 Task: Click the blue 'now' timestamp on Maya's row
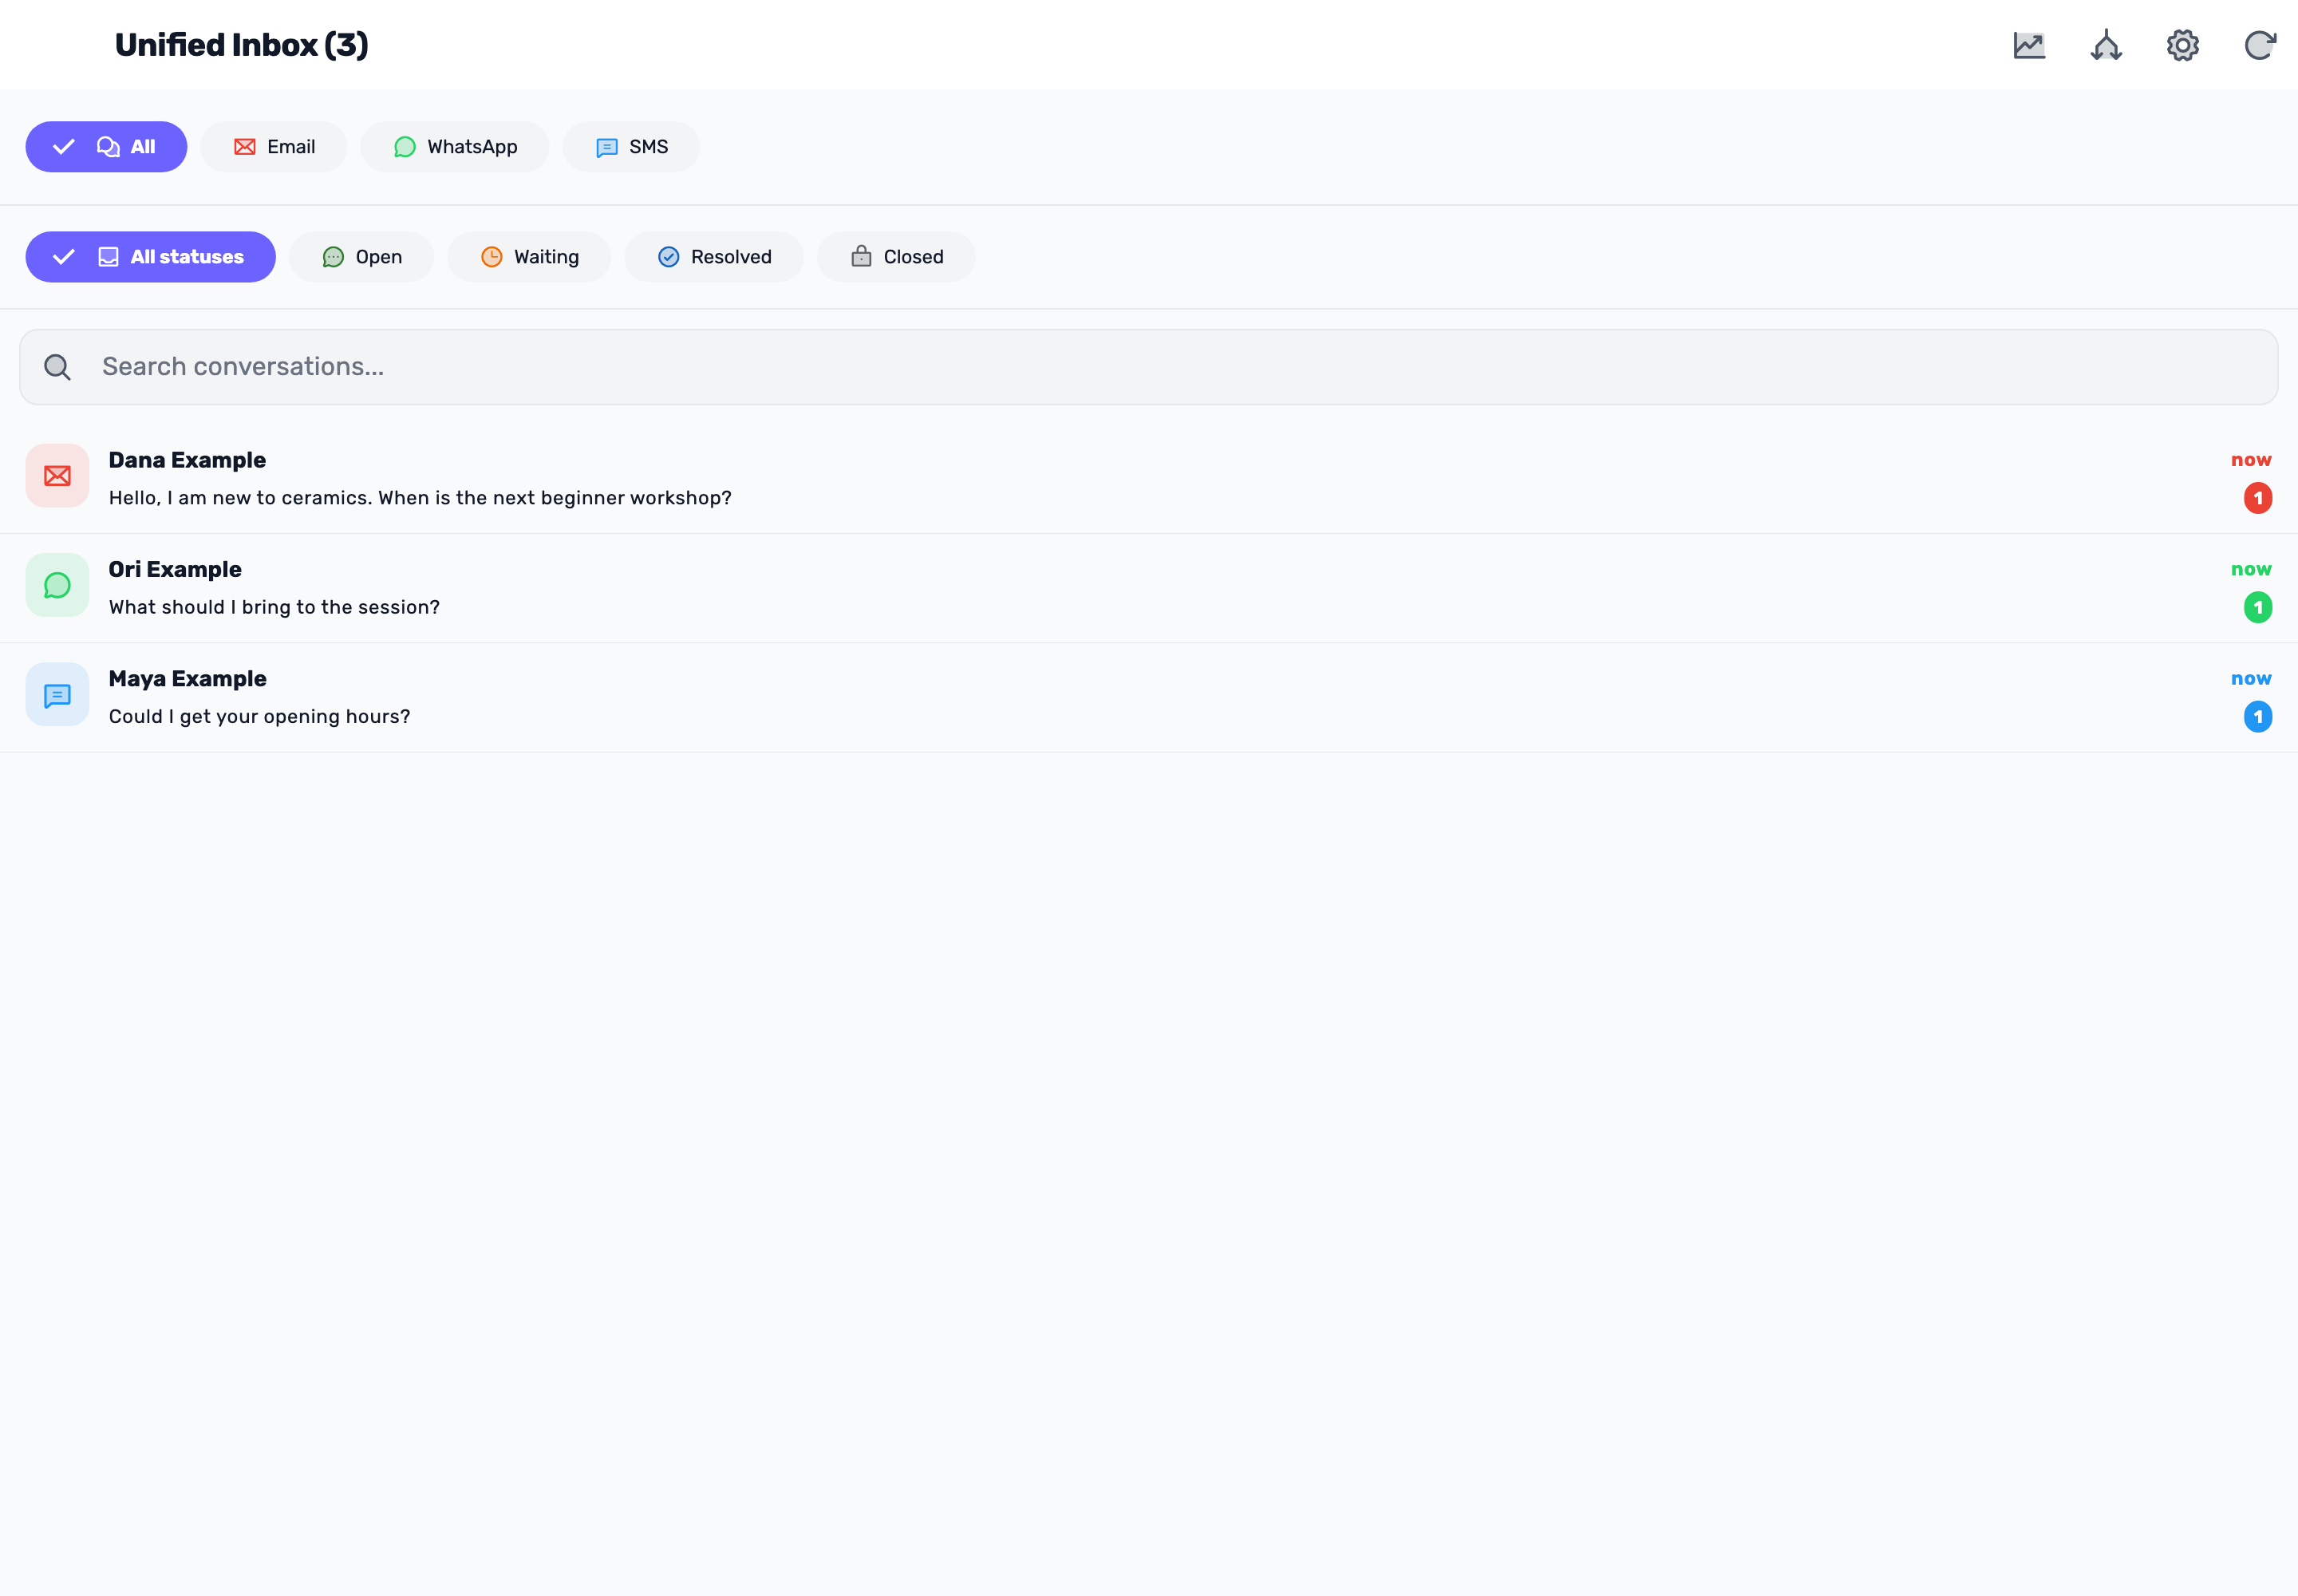(x=2251, y=678)
